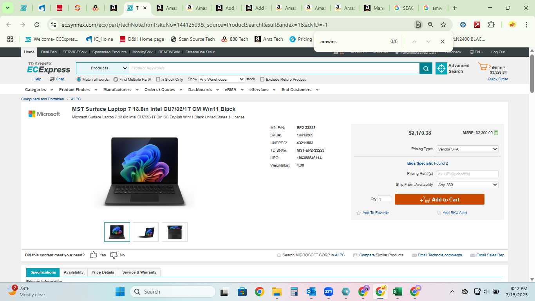Open Calculator from the taskbar
Image resolution: width=535 pixels, height=301 pixels.
[x=294, y=292]
